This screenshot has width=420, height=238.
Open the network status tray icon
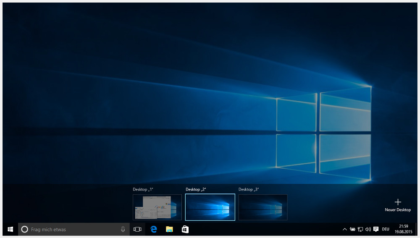[x=360, y=230]
